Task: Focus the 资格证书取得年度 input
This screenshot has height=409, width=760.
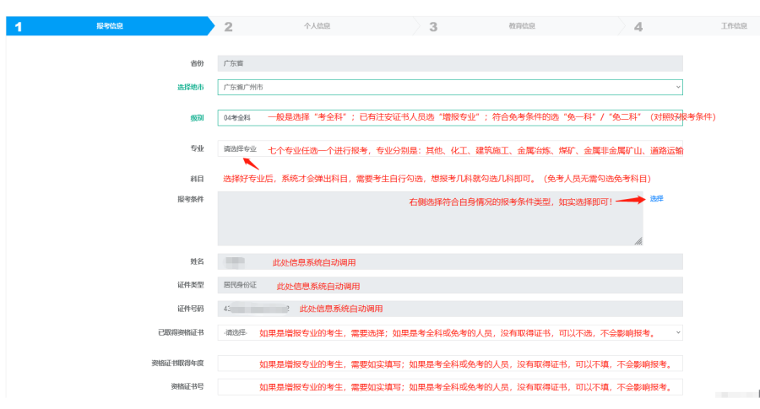Action: [x=450, y=363]
